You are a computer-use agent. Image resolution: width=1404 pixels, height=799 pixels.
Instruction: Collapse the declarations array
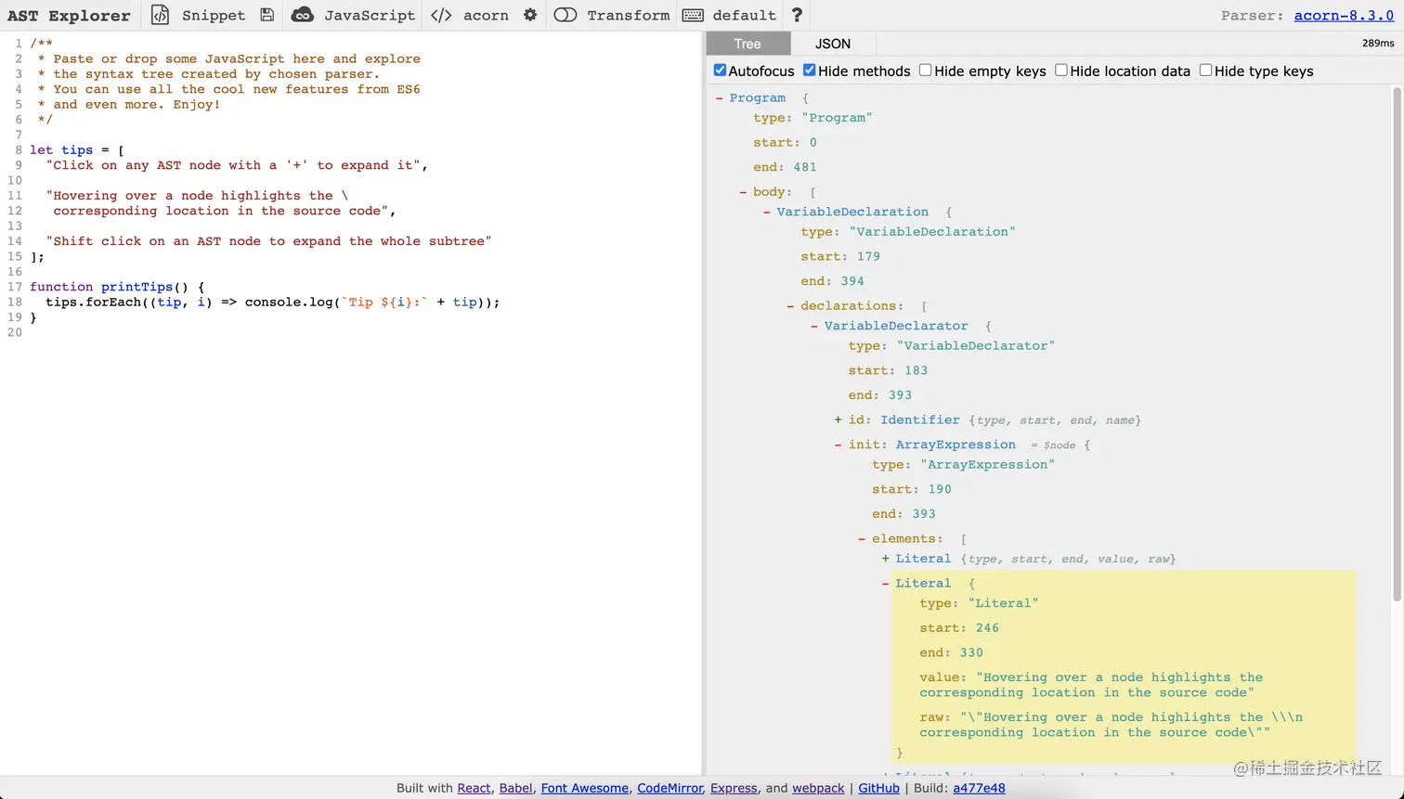tap(791, 306)
